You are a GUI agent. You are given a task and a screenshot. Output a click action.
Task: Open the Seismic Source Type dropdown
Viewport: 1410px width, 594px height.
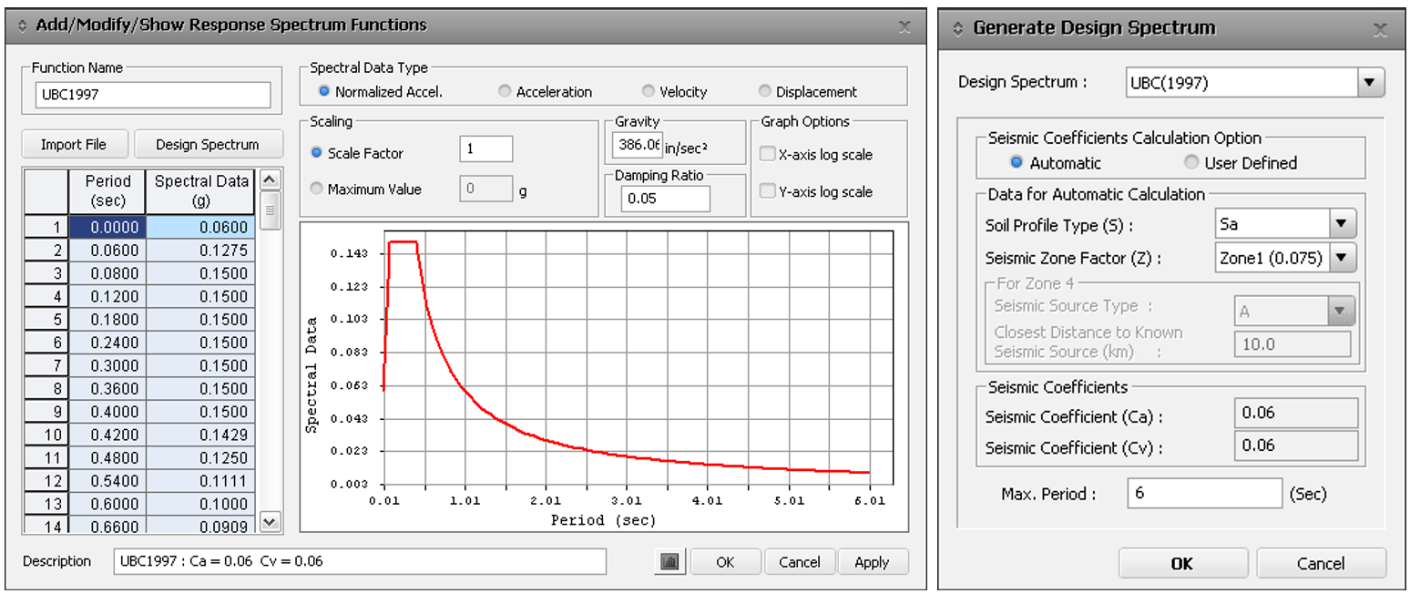(1341, 311)
